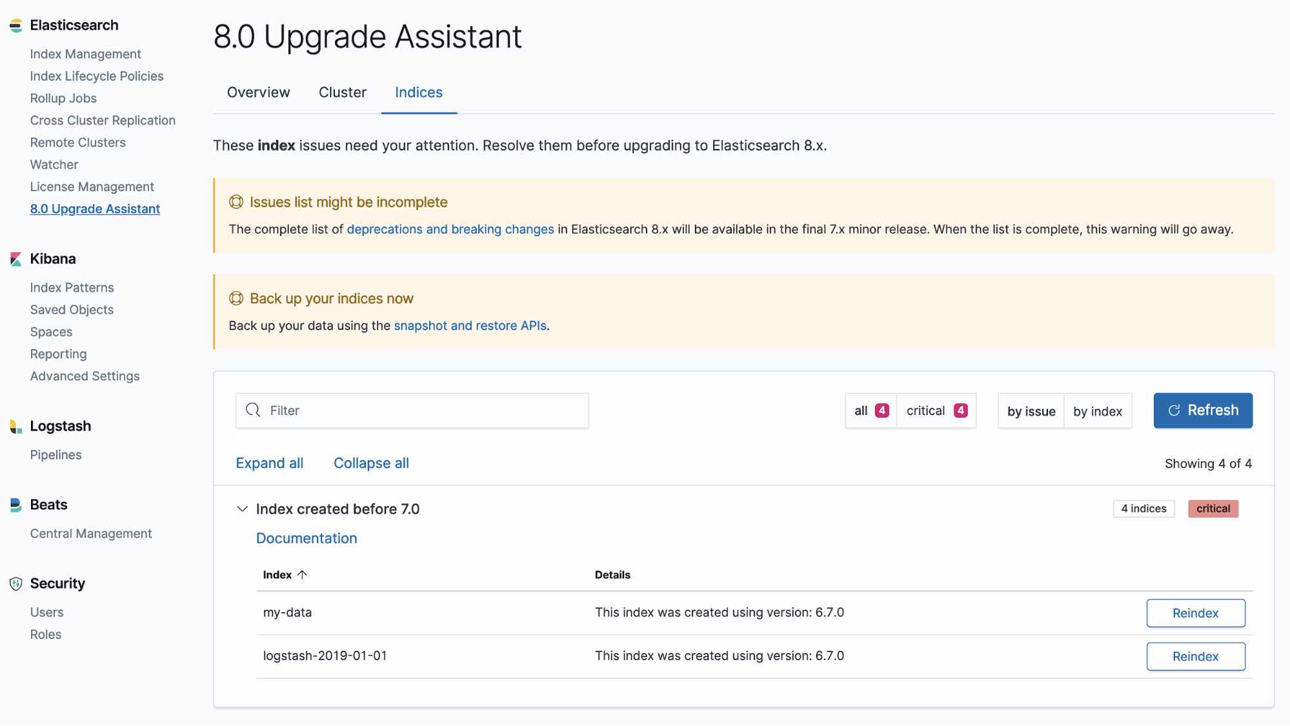The height and width of the screenshot is (726, 1290).
Task: Click the Logstash section icon
Action: tap(14, 427)
